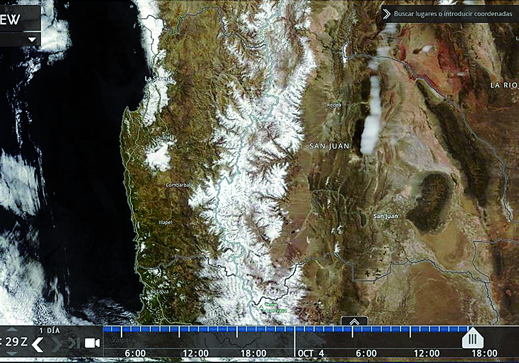Expand the timeline with double-up chevron
This screenshot has width=519, height=363.
coord(354,322)
